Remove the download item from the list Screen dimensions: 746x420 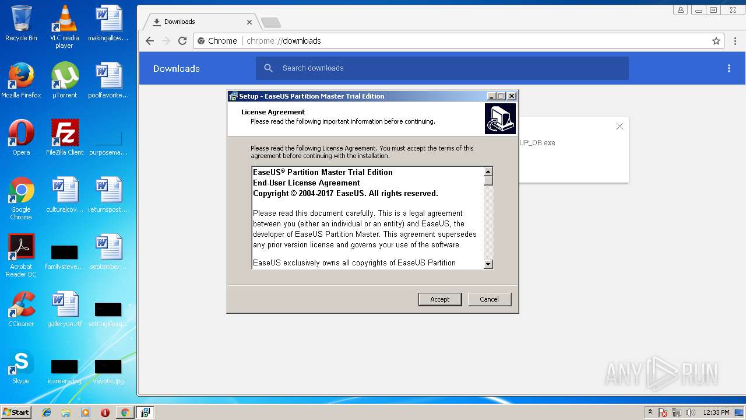point(620,127)
